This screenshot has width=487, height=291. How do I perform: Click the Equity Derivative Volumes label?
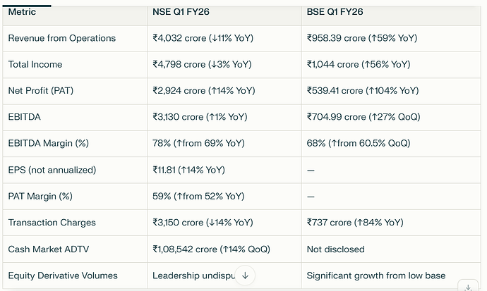[x=63, y=275]
